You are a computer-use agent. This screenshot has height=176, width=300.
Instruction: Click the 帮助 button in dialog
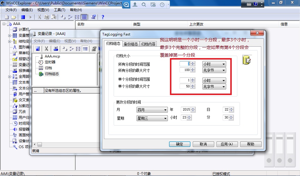point(251,144)
